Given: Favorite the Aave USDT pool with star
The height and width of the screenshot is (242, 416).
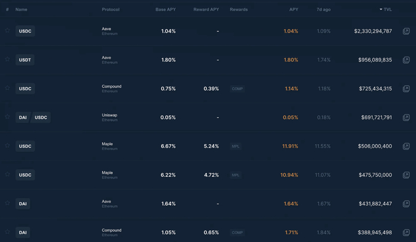Looking at the screenshot, I should click(7, 59).
